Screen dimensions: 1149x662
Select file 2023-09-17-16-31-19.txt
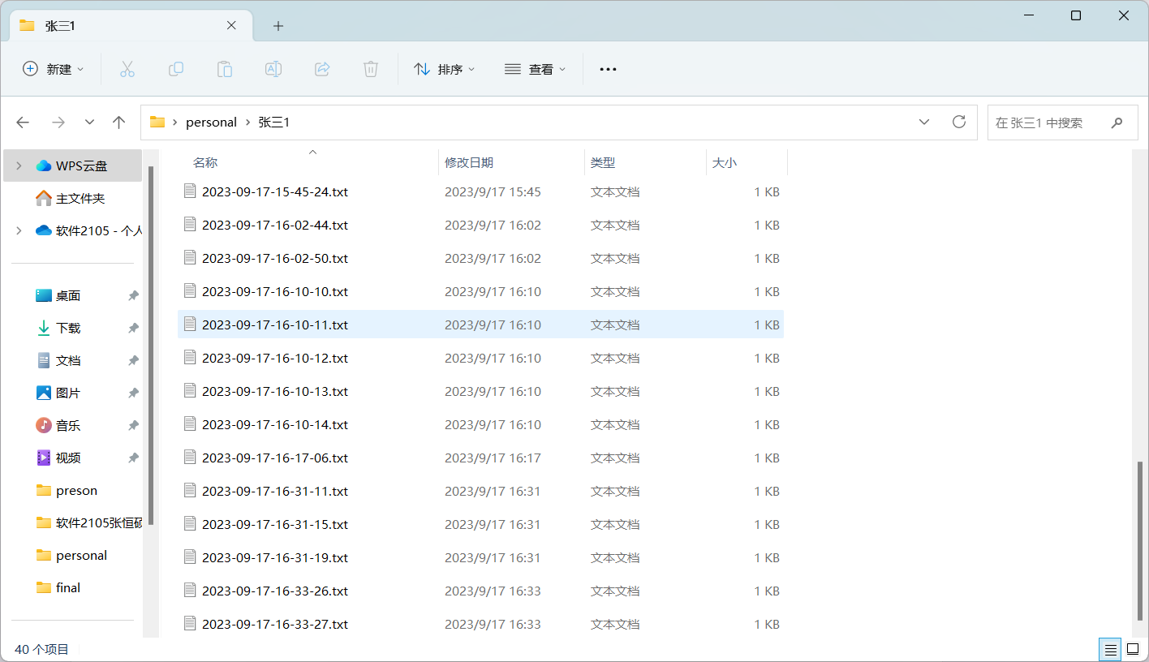pyautogui.click(x=480, y=557)
